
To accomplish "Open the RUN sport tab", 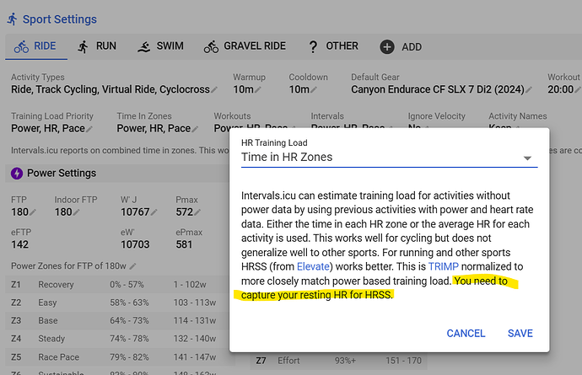I will [97, 46].
